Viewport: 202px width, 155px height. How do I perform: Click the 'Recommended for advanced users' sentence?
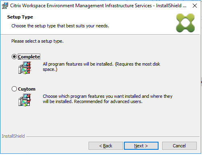point(108,101)
